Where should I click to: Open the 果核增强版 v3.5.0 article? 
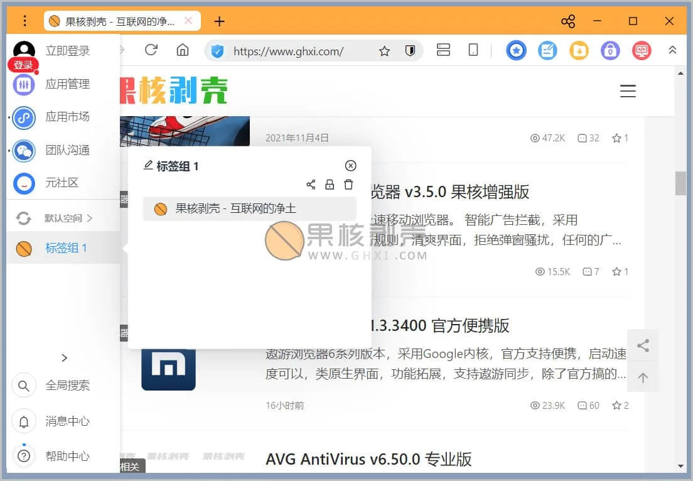pyautogui.click(x=450, y=192)
